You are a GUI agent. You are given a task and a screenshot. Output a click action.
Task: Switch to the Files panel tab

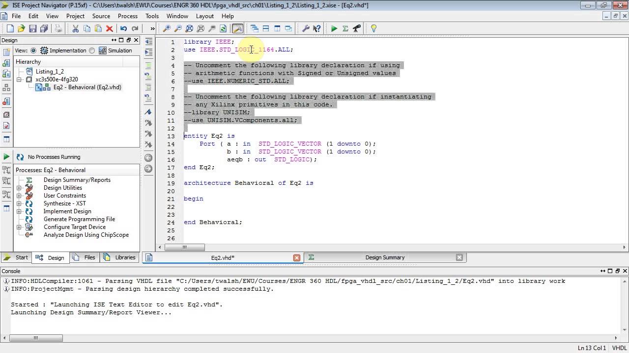84,257
